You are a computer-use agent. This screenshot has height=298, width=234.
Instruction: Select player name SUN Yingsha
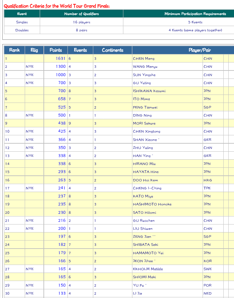144,75
